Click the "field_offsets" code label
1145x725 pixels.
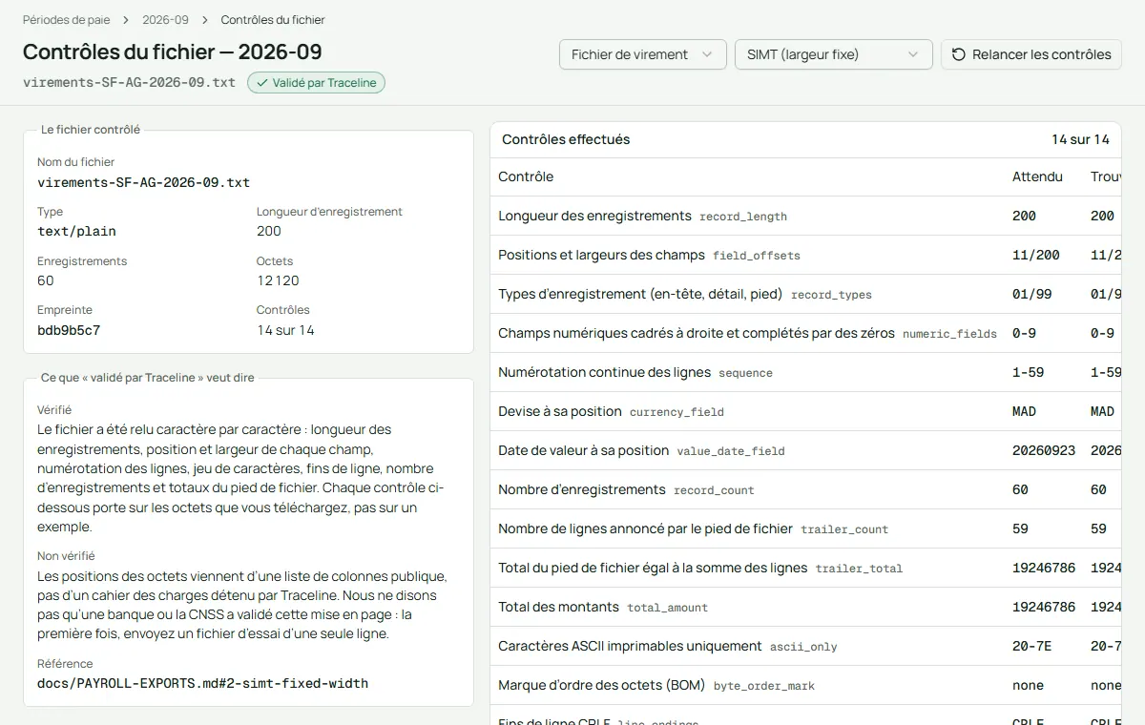tap(757, 256)
